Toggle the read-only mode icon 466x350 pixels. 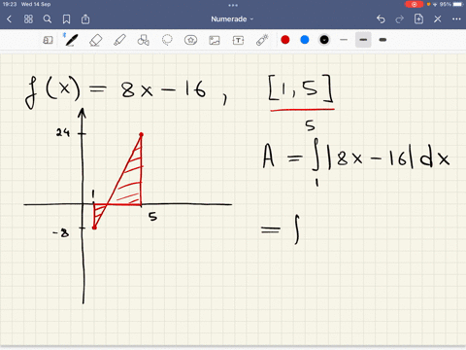[48, 40]
